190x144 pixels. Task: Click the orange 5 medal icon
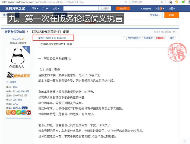coord(8,112)
